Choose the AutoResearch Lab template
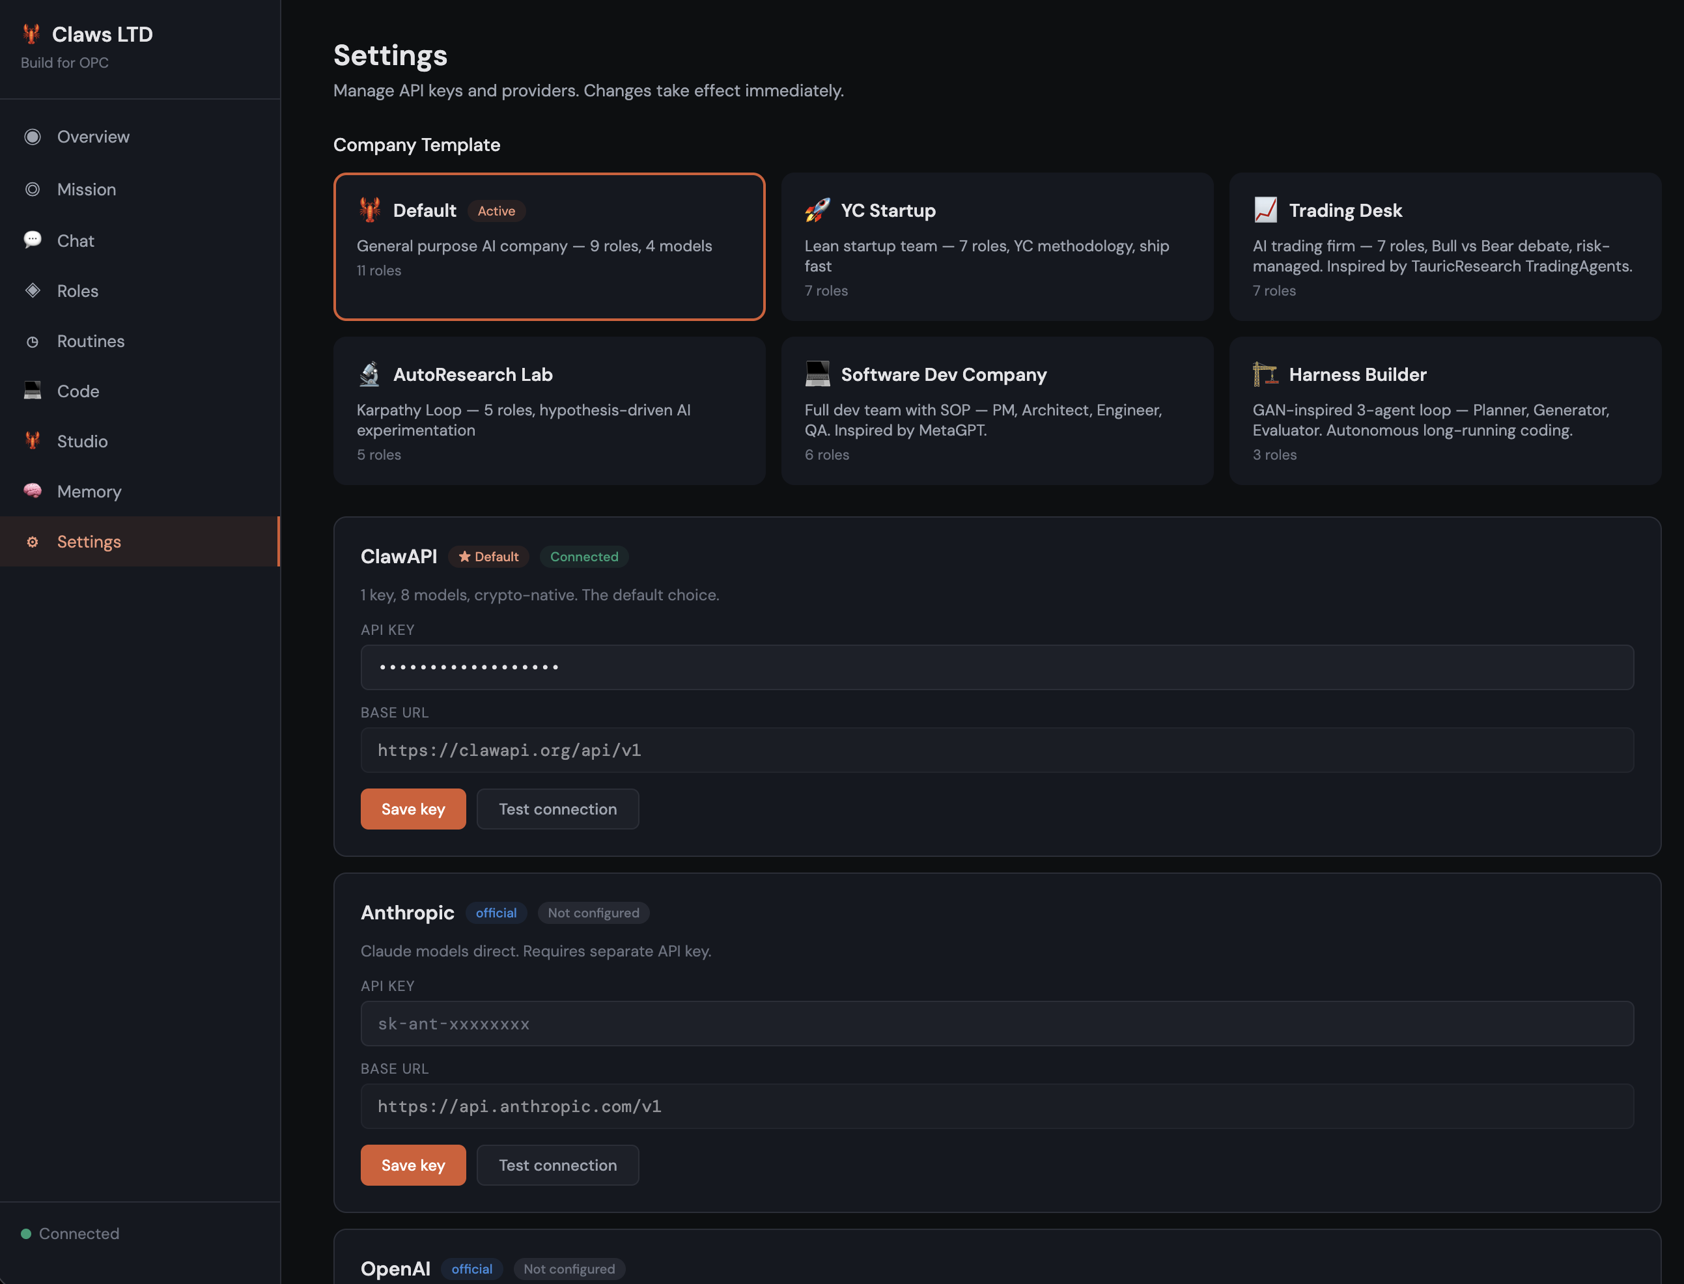The image size is (1684, 1284). (x=549, y=412)
